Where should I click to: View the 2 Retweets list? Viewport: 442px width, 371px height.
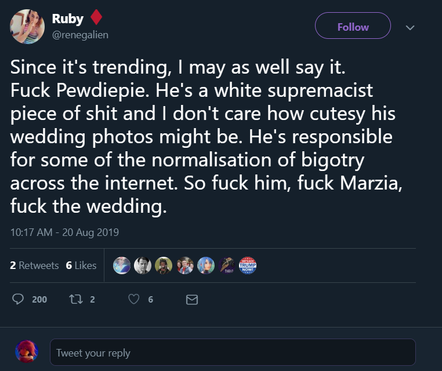(x=35, y=265)
